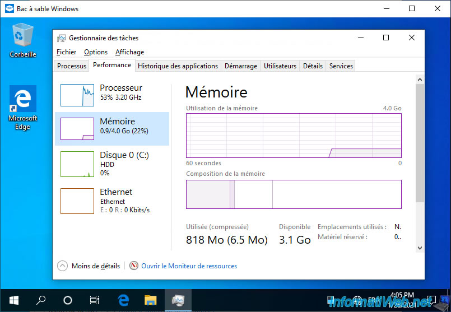Open Task View in the taskbar

[95, 300]
